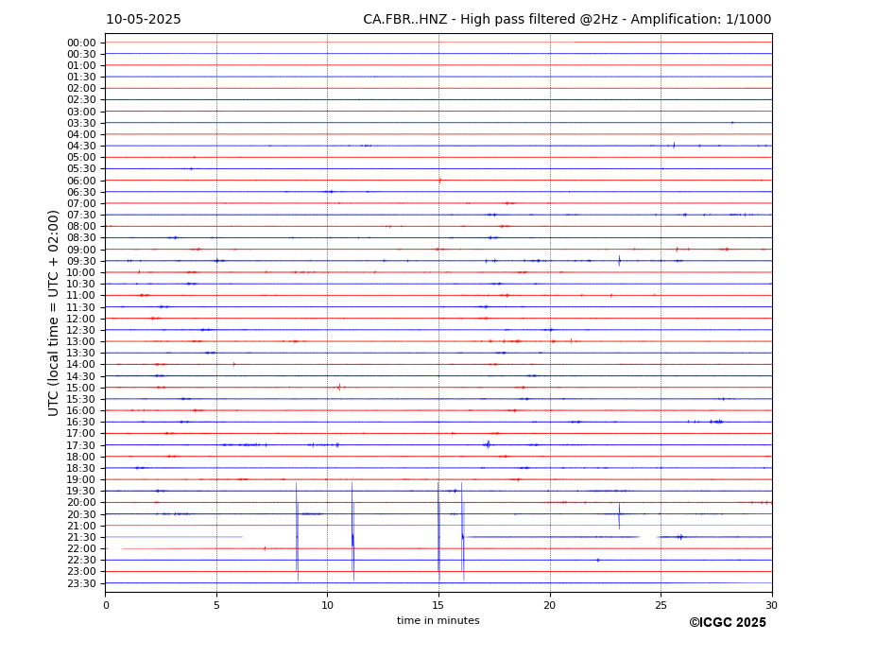Image resolution: width=876 pixels, height=658 pixels.
Task: Select the 00:00 row label
Action: coord(81,43)
